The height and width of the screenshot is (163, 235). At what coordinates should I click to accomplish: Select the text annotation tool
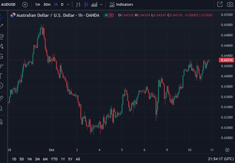(x=1, y=76)
